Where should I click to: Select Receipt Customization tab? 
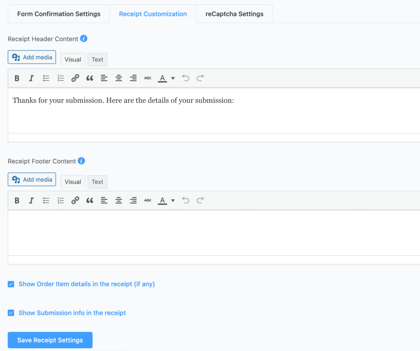click(x=153, y=14)
